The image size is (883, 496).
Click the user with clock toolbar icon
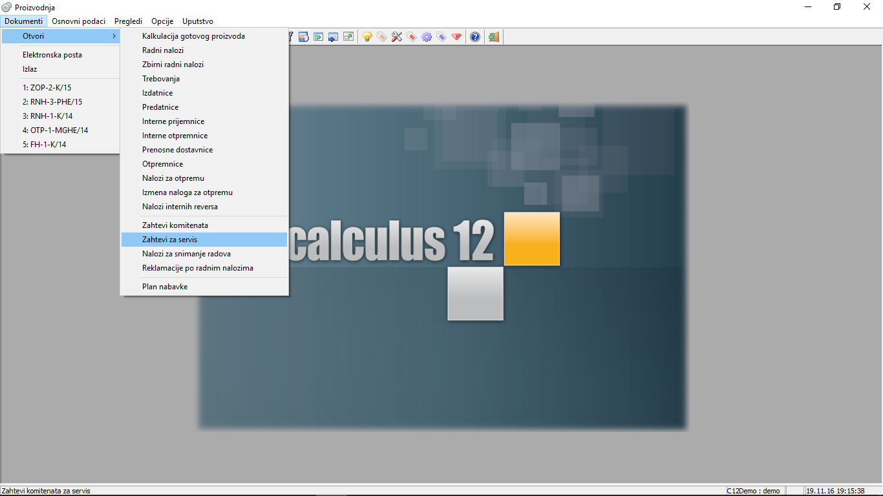pyautogui.click(x=304, y=37)
